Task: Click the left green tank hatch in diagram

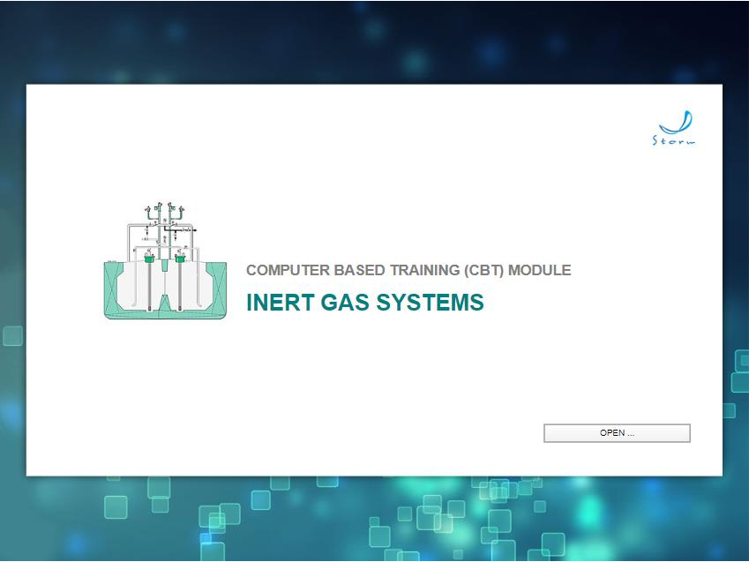Action: tap(149, 259)
